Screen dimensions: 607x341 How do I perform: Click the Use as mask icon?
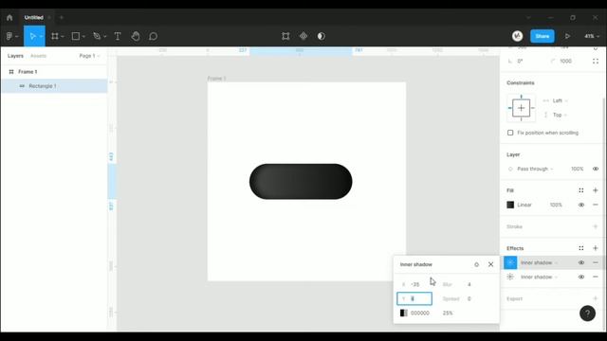coord(322,36)
